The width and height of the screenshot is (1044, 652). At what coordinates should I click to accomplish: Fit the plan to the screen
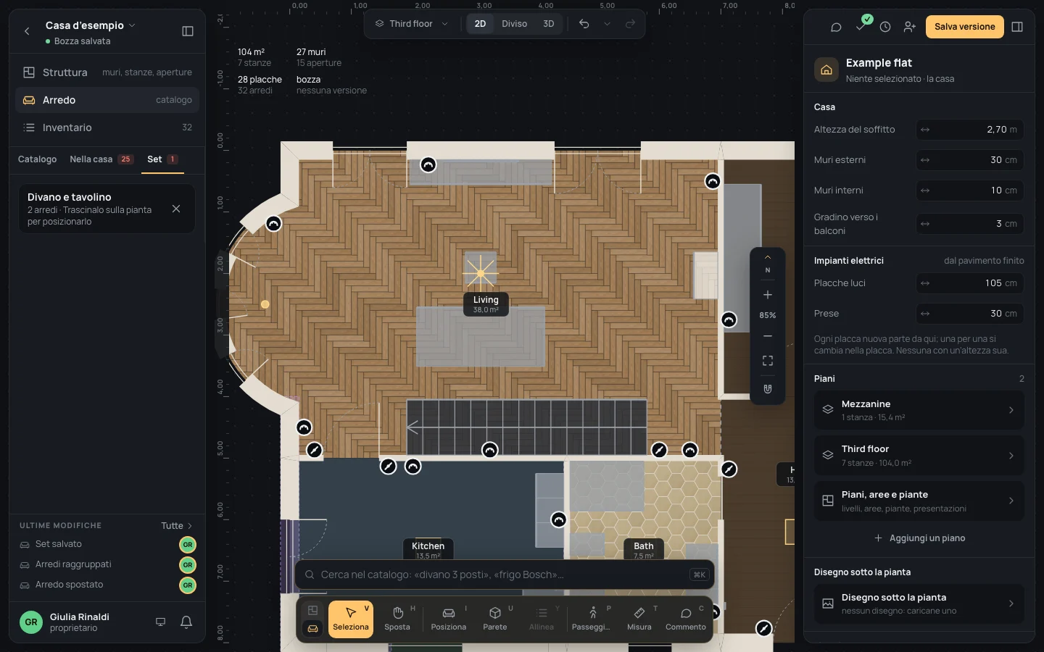pos(768,361)
